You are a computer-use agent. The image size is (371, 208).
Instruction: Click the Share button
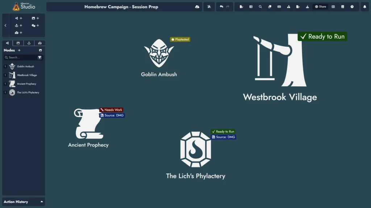tap(320, 6)
